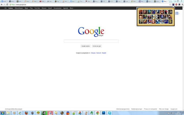184x115 pixels.
Task: Click the taskbar clock
Action: [x=178, y=113]
